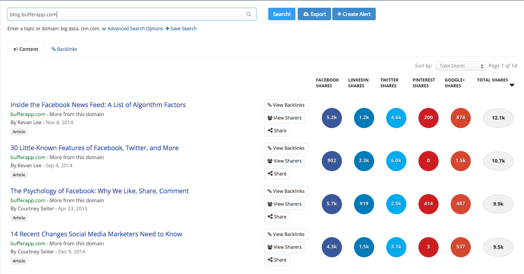Screen dimensions: 524x274
Task: Click the 5.2k Facebook shares circle
Action: (x=332, y=118)
